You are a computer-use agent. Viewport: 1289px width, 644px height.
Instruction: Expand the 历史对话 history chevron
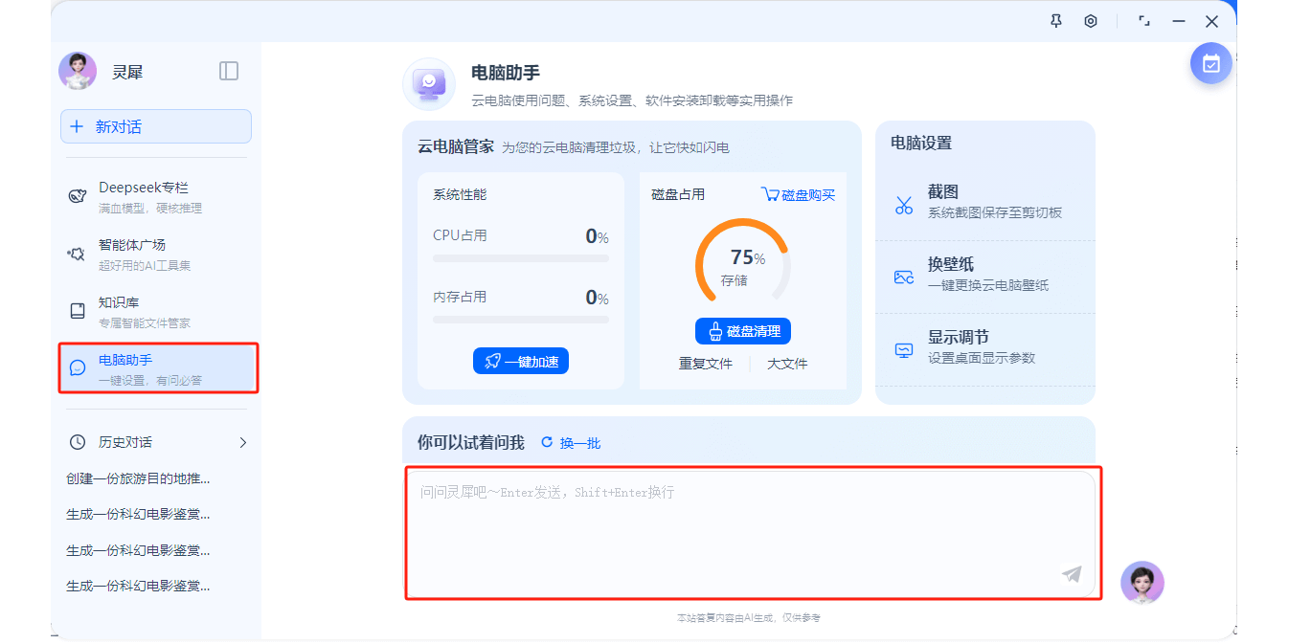pyautogui.click(x=242, y=442)
